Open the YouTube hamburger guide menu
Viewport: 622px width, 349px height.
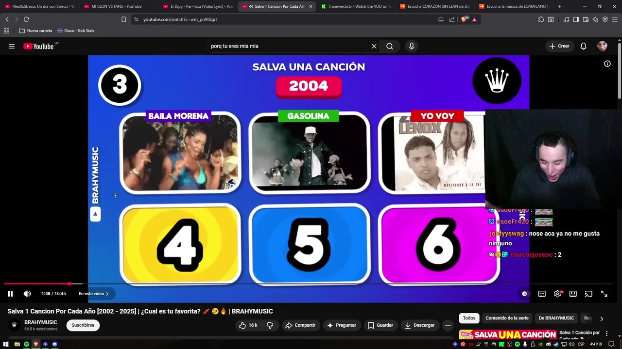(x=12, y=46)
